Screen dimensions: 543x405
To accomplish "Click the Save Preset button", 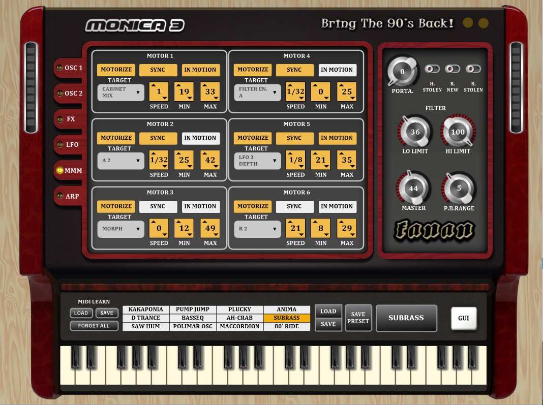I will coord(358,318).
